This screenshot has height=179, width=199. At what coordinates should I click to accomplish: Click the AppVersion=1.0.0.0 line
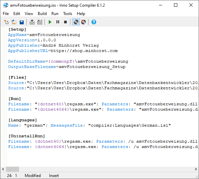tap(32, 40)
